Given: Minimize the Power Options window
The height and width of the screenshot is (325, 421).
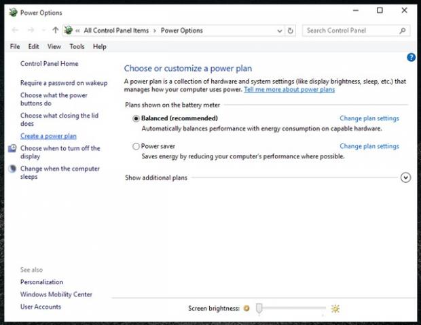Looking at the screenshot, I should 356,10.
